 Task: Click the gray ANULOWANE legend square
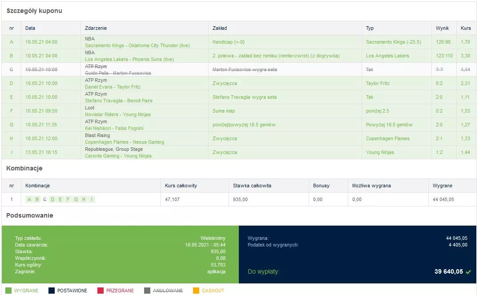(x=147, y=291)
